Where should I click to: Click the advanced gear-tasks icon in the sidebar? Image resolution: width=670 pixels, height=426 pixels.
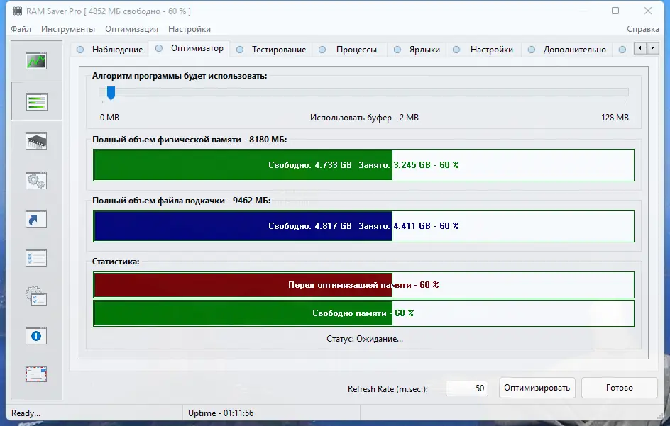pos(36,296)
